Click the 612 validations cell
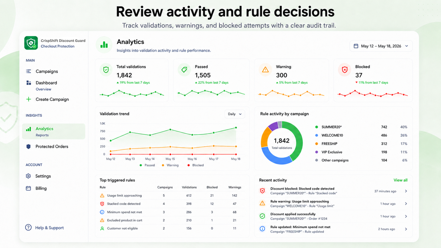This screenshot has height=248, width=441. point(189,196)
